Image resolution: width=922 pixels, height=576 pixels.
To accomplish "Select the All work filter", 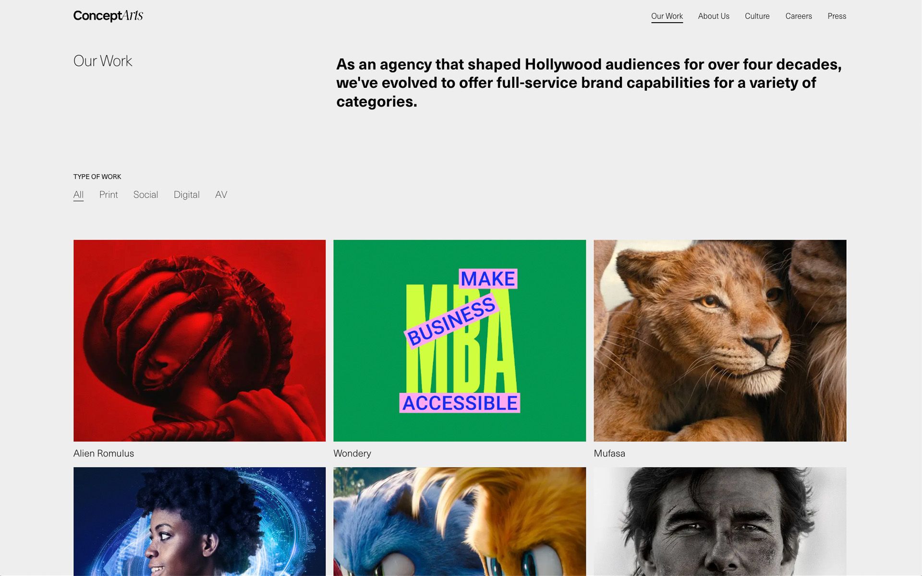I will tap(78, 195).
